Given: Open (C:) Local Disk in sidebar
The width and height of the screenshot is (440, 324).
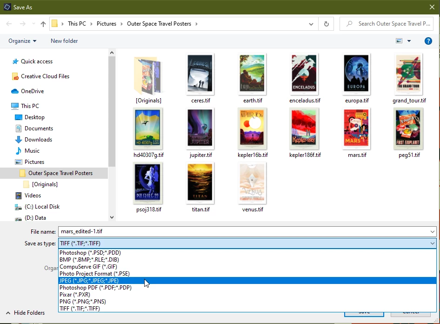Looking at the screenshot, I should [42, 207].
